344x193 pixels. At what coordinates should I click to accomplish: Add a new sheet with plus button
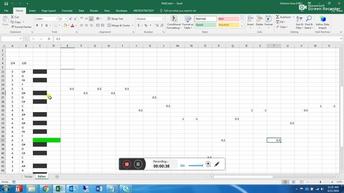tap(57, 176)
